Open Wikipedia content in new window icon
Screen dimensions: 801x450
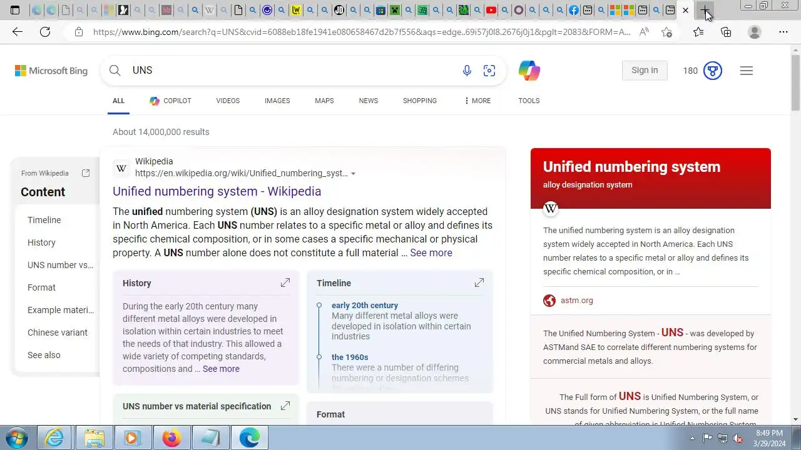click(86, 173)
